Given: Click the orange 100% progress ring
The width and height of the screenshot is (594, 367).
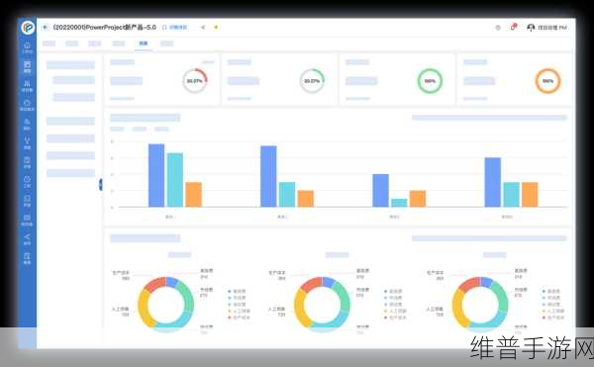Looking at the screenshot, I should 547,81.
